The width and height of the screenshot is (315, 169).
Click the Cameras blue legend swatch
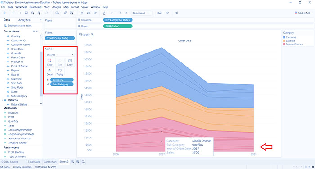click(284, 37)
